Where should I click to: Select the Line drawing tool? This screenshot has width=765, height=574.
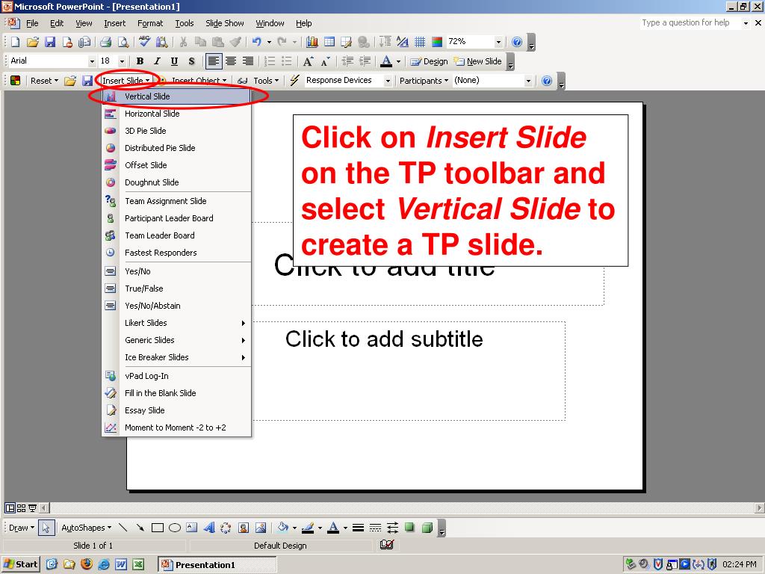point(123,528)
